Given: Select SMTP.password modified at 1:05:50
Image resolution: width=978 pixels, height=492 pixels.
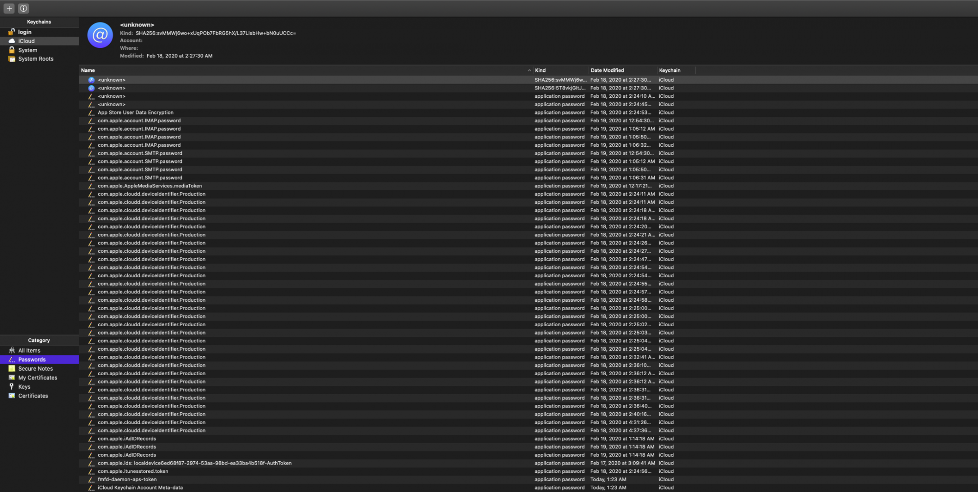Looking at the screenshot, I should (x=528, y=170).
